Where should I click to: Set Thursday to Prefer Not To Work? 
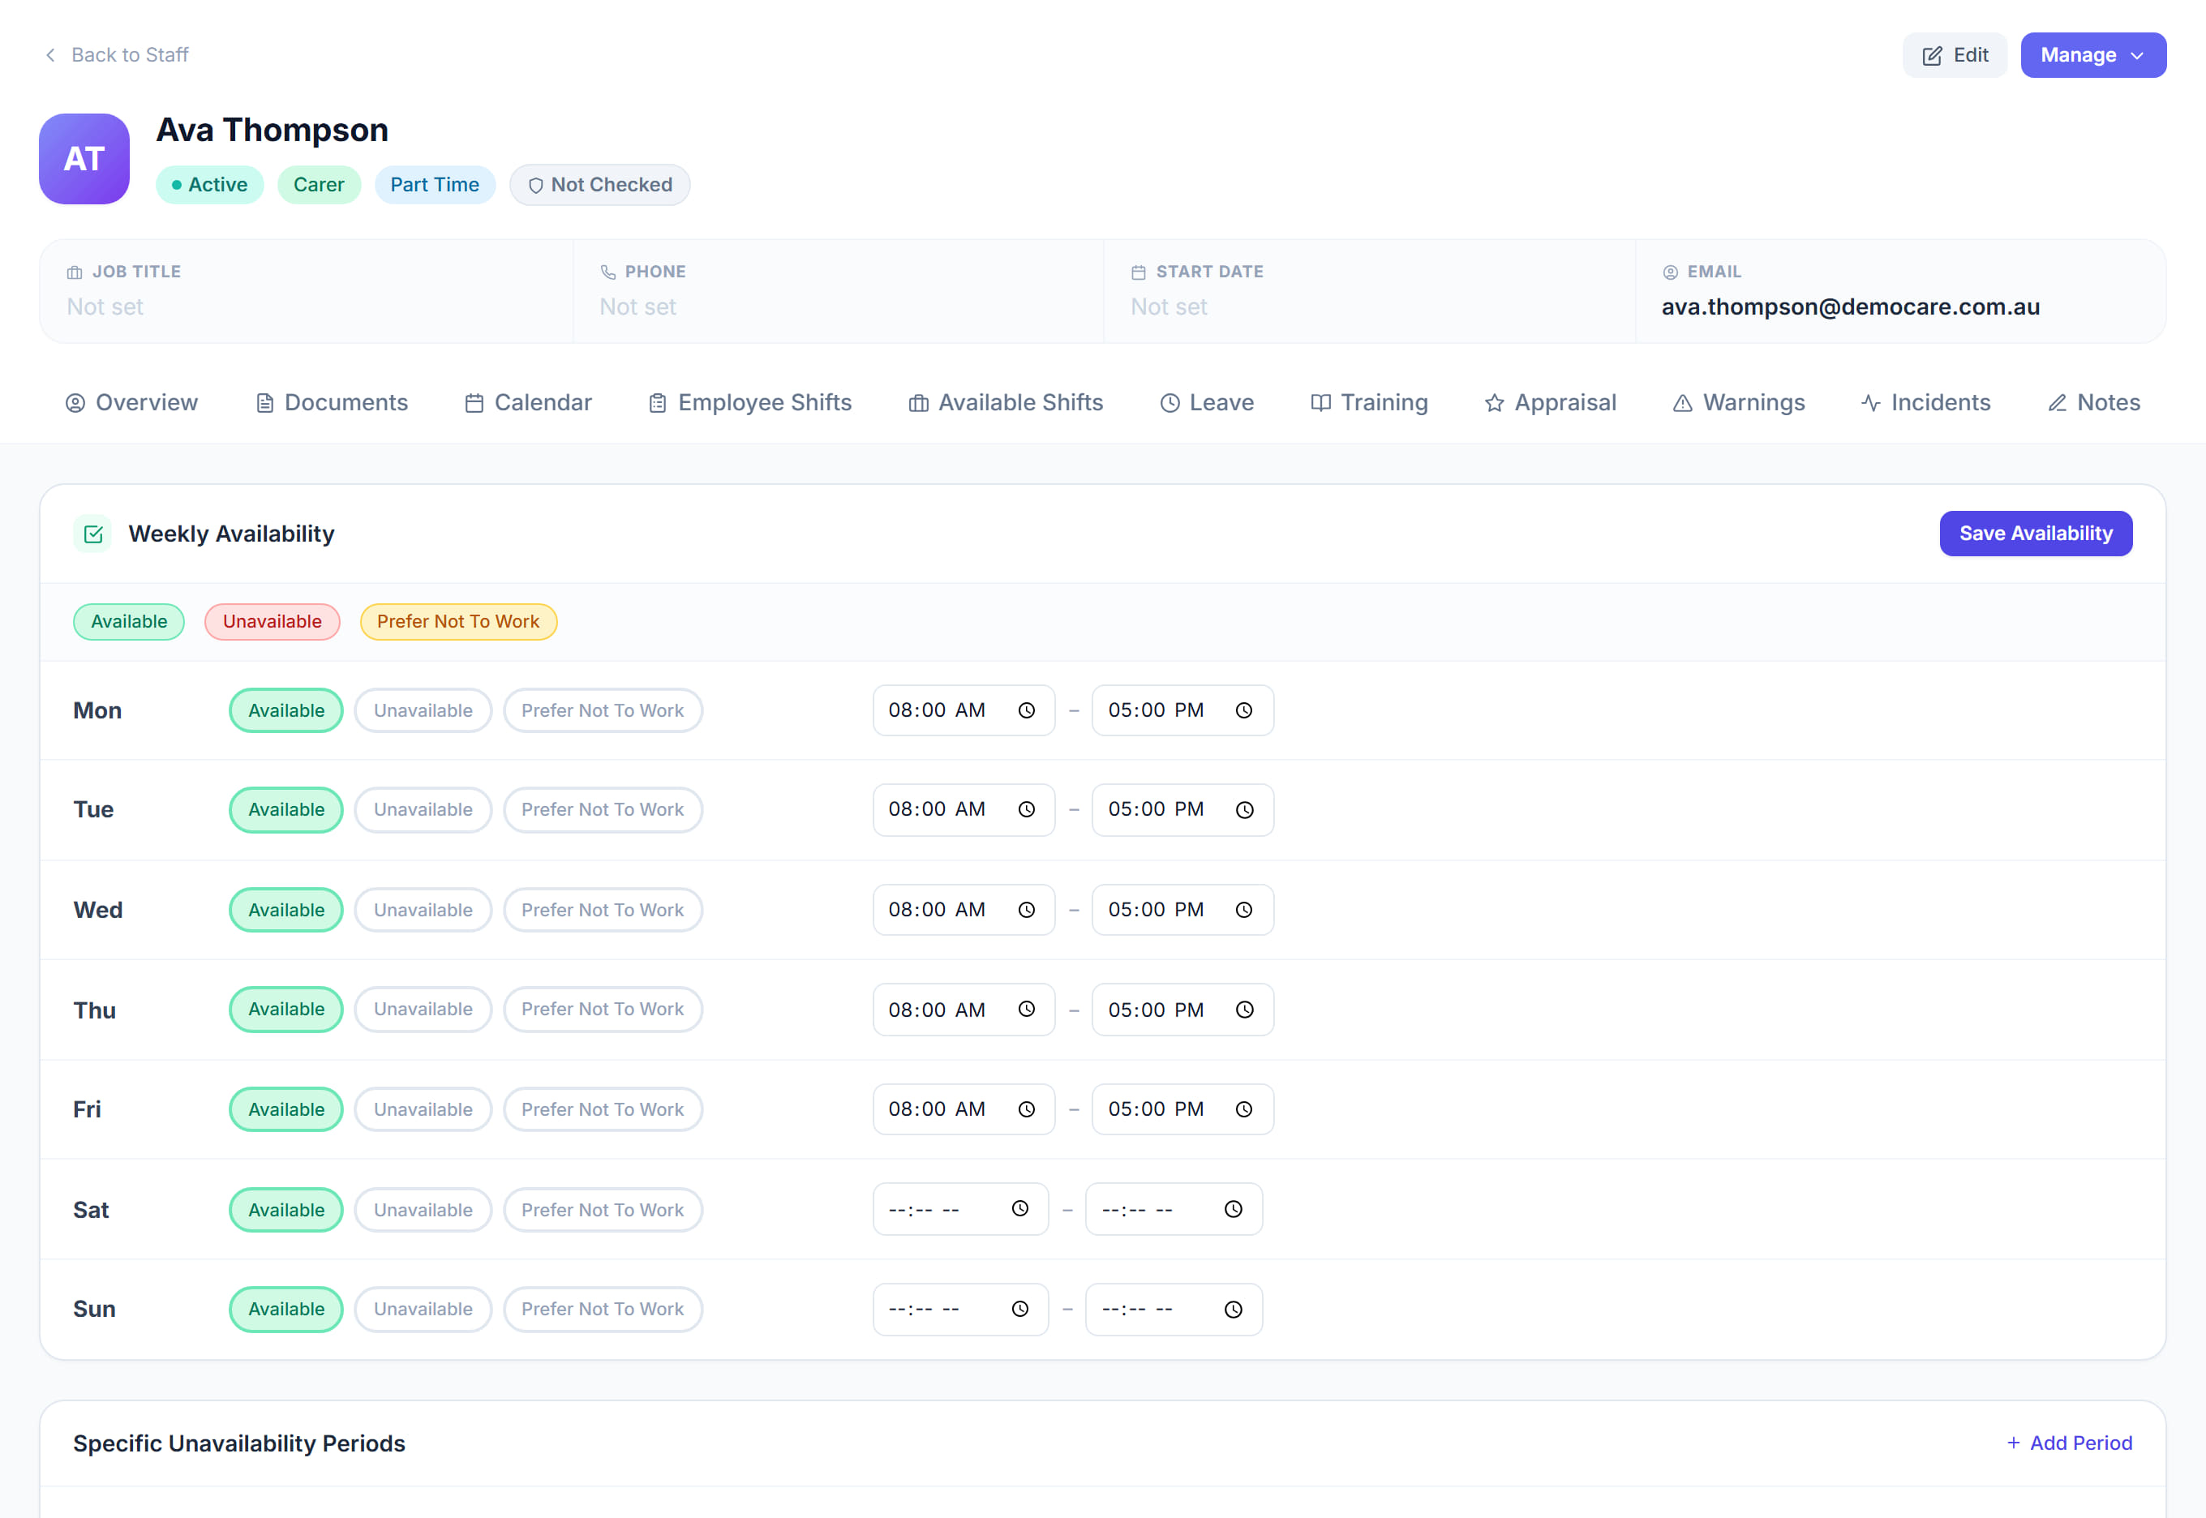(602, 1009)
